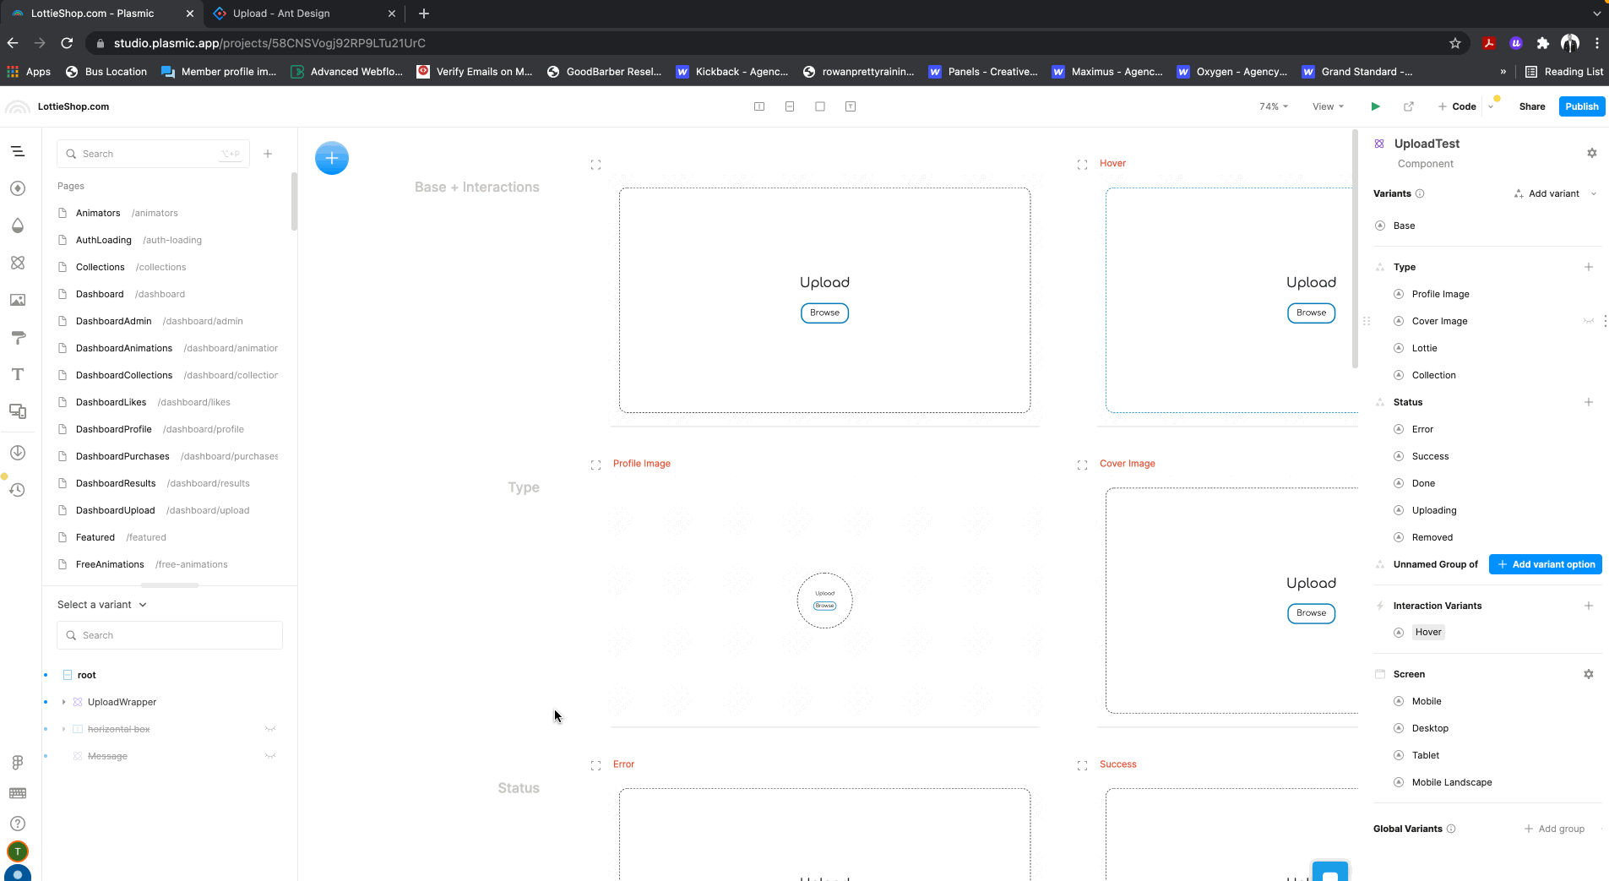Open UploadTest component settings gear
This screenshot has width=1609, height=881.
tap(1592, 153)
